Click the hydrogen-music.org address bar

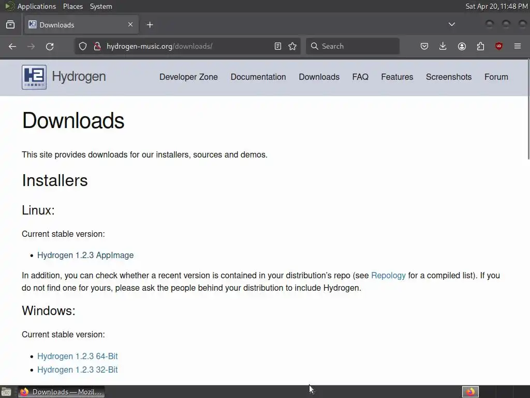click(187, 46)
